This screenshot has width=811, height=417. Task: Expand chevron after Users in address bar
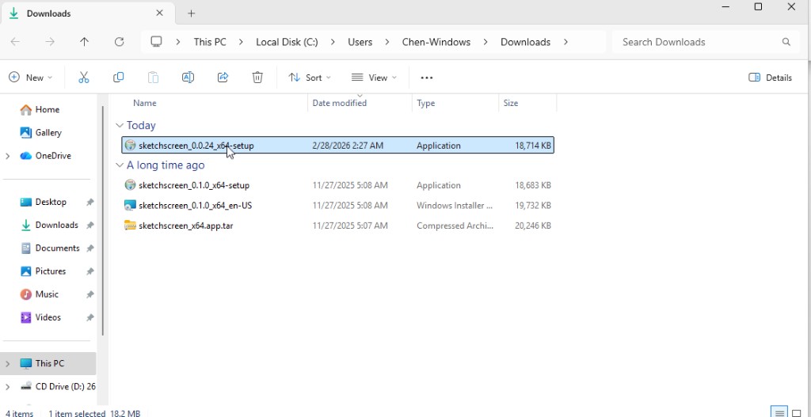coord(386,42)
